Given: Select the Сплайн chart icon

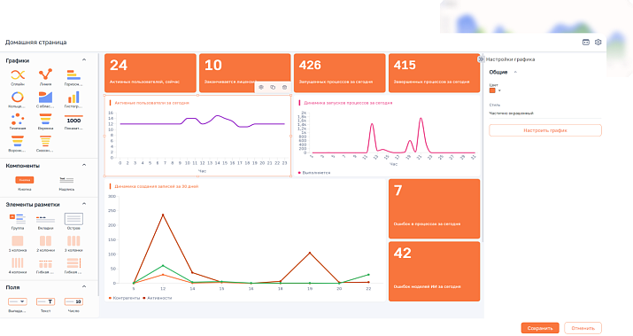Looking at the screenshot, I should (x=18, y=74).
